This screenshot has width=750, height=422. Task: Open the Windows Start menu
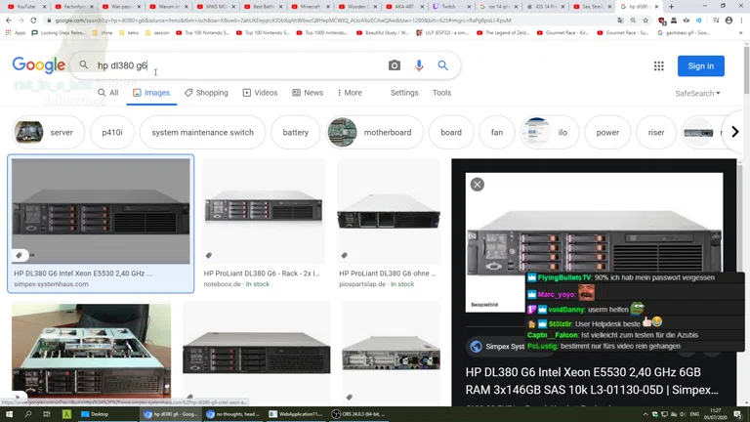click(9, 414)
